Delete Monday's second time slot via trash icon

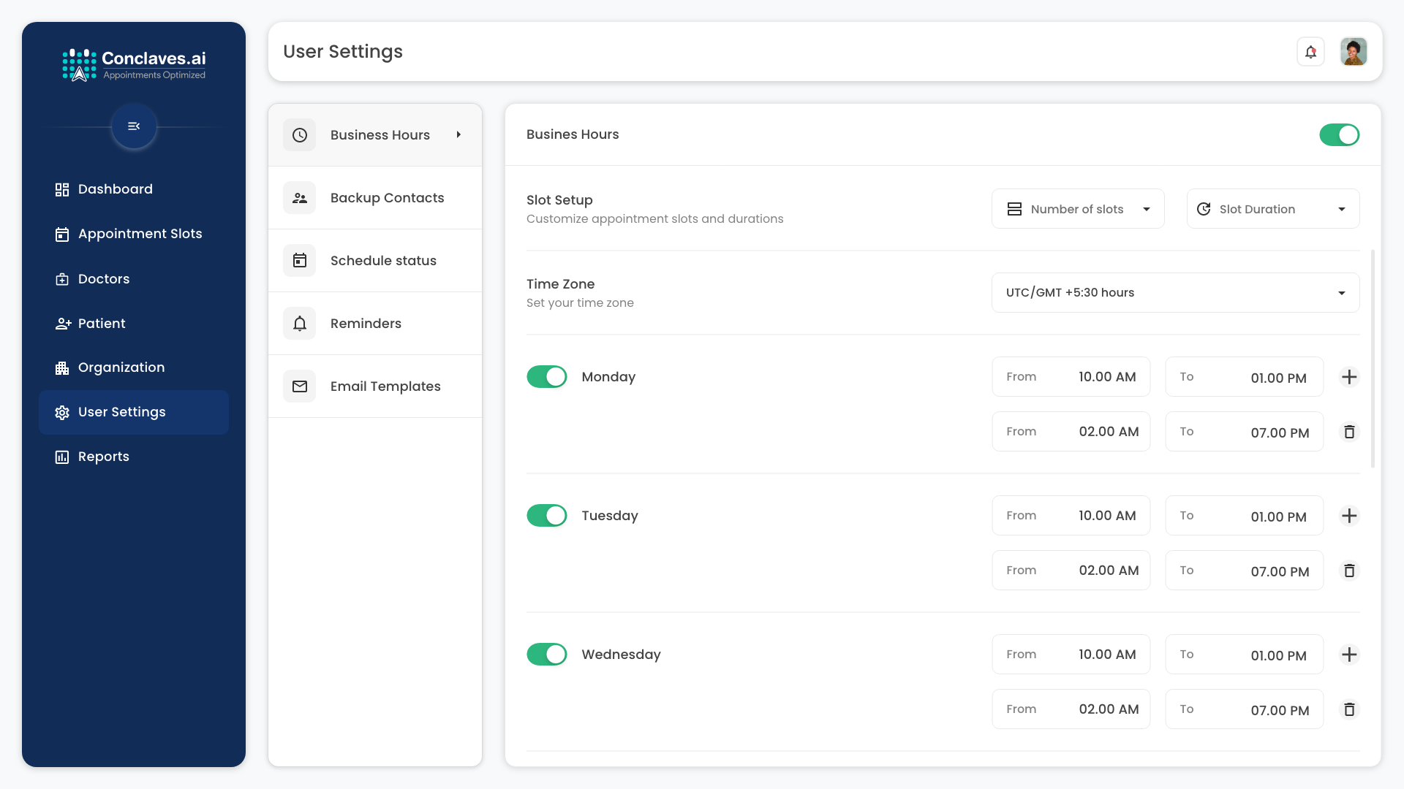click(1349, 432)
